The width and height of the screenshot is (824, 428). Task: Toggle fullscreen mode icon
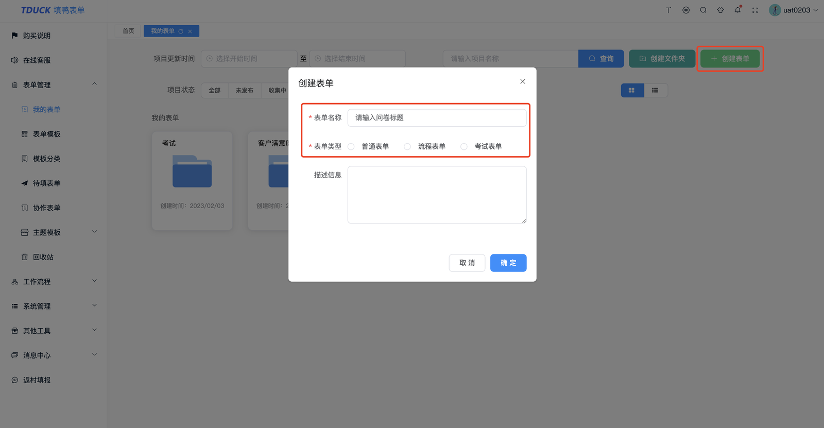(755, 10)
